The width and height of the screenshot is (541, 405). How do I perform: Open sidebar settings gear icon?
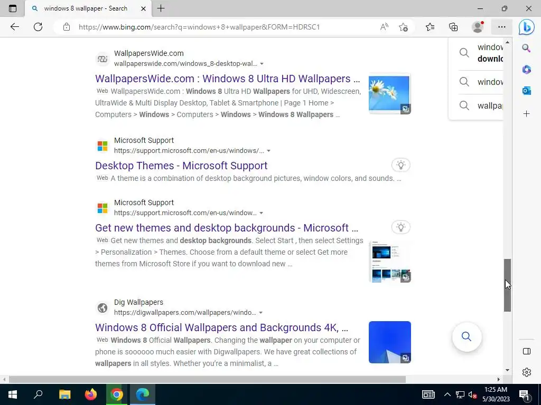527,372
